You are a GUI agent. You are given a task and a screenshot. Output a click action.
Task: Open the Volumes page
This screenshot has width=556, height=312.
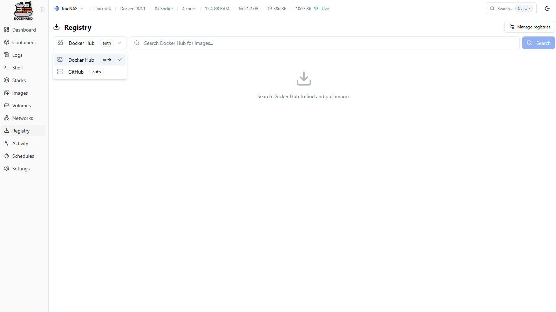click(21, 106)
